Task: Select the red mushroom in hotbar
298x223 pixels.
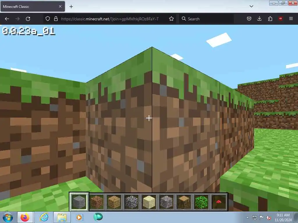Action: [x=219, y=202]
